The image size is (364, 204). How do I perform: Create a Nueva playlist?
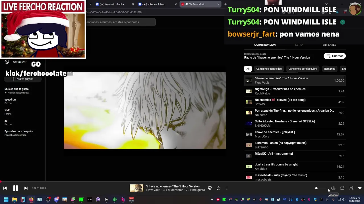[22, 79]
